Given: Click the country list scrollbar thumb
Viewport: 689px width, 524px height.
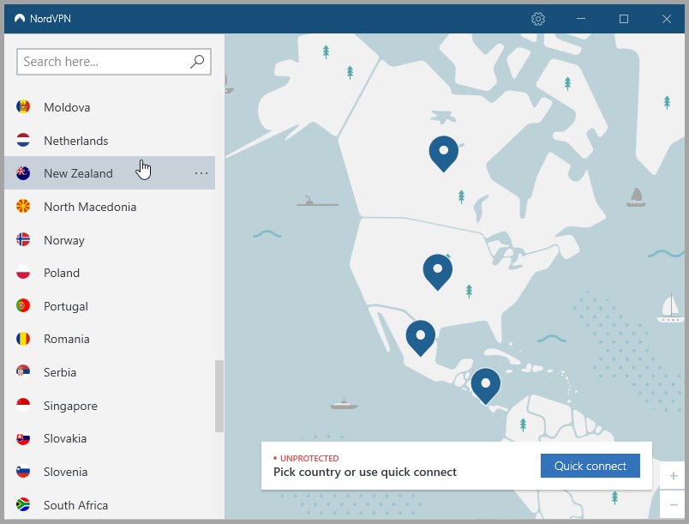Looking at the screenshot, I should point(219,396).
